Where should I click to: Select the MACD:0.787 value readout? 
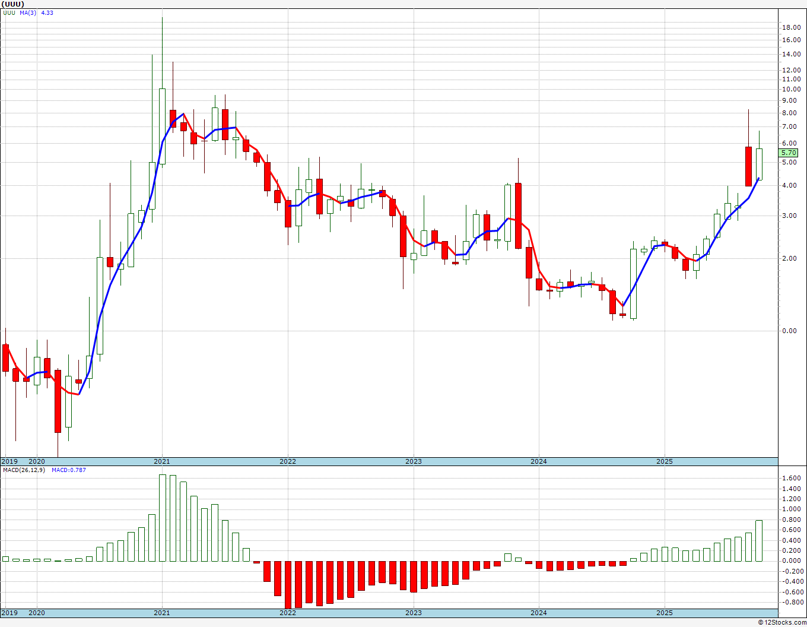69,470
